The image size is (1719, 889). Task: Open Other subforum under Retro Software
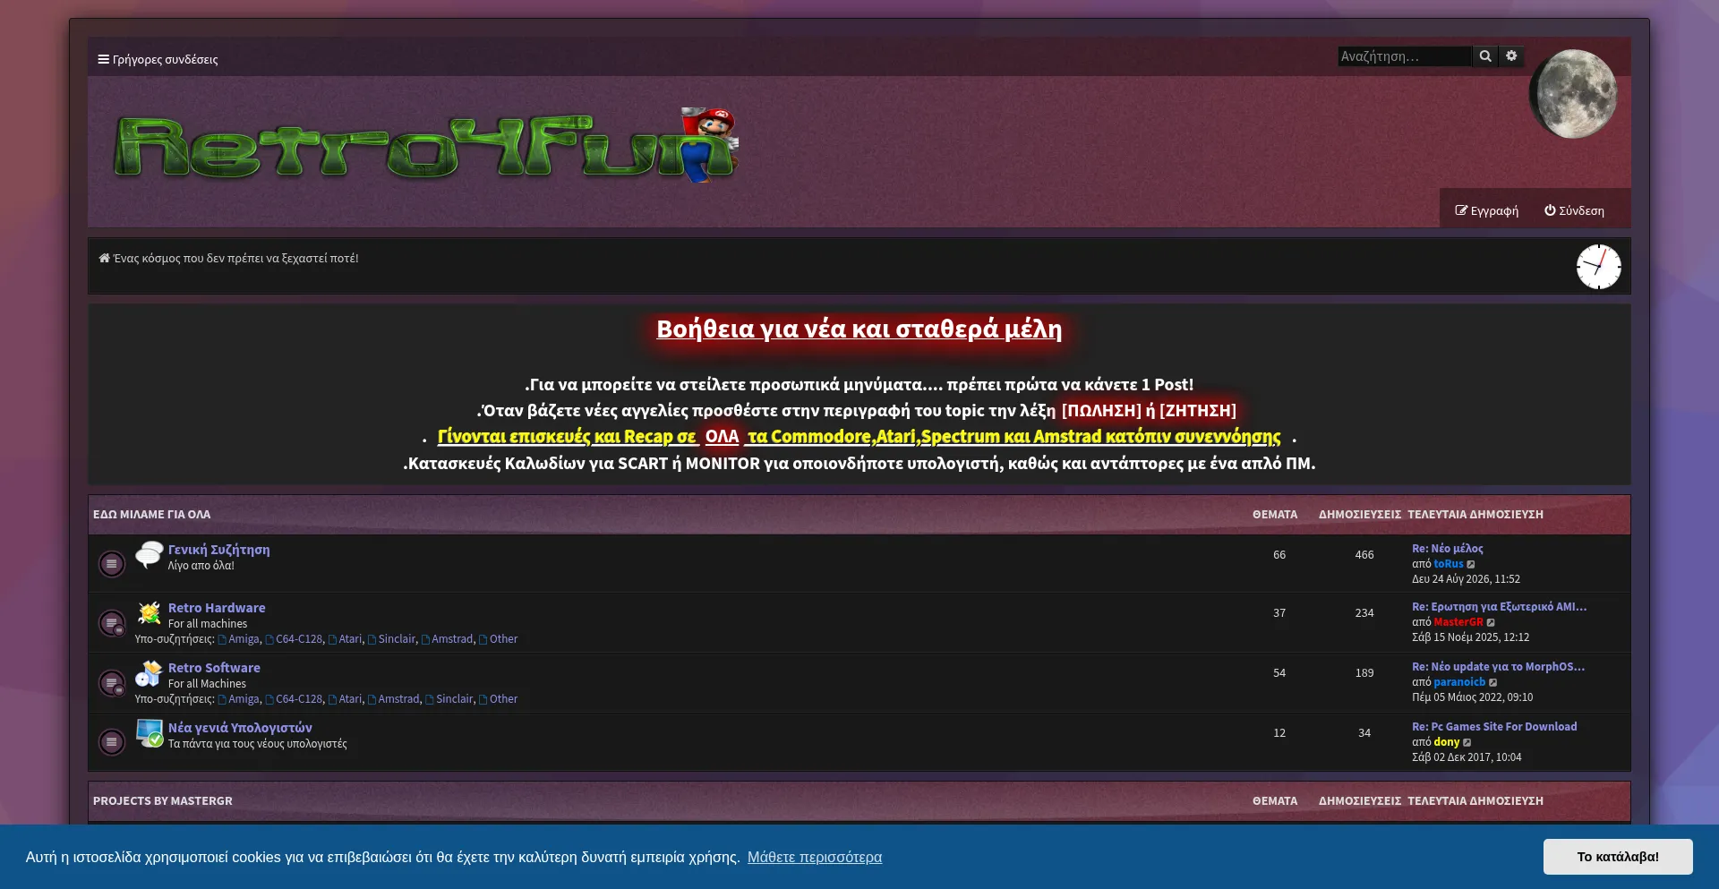pos(499,699)
